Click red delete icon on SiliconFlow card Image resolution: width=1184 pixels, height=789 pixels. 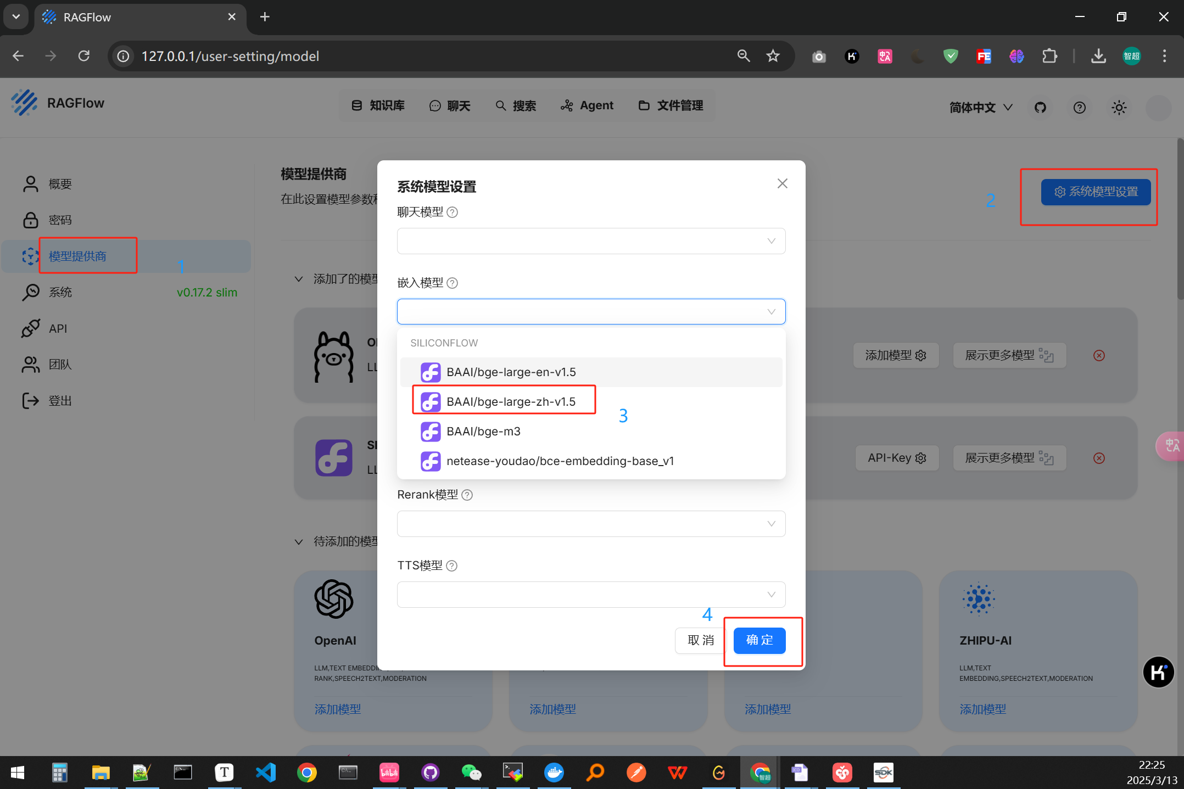1099,458
